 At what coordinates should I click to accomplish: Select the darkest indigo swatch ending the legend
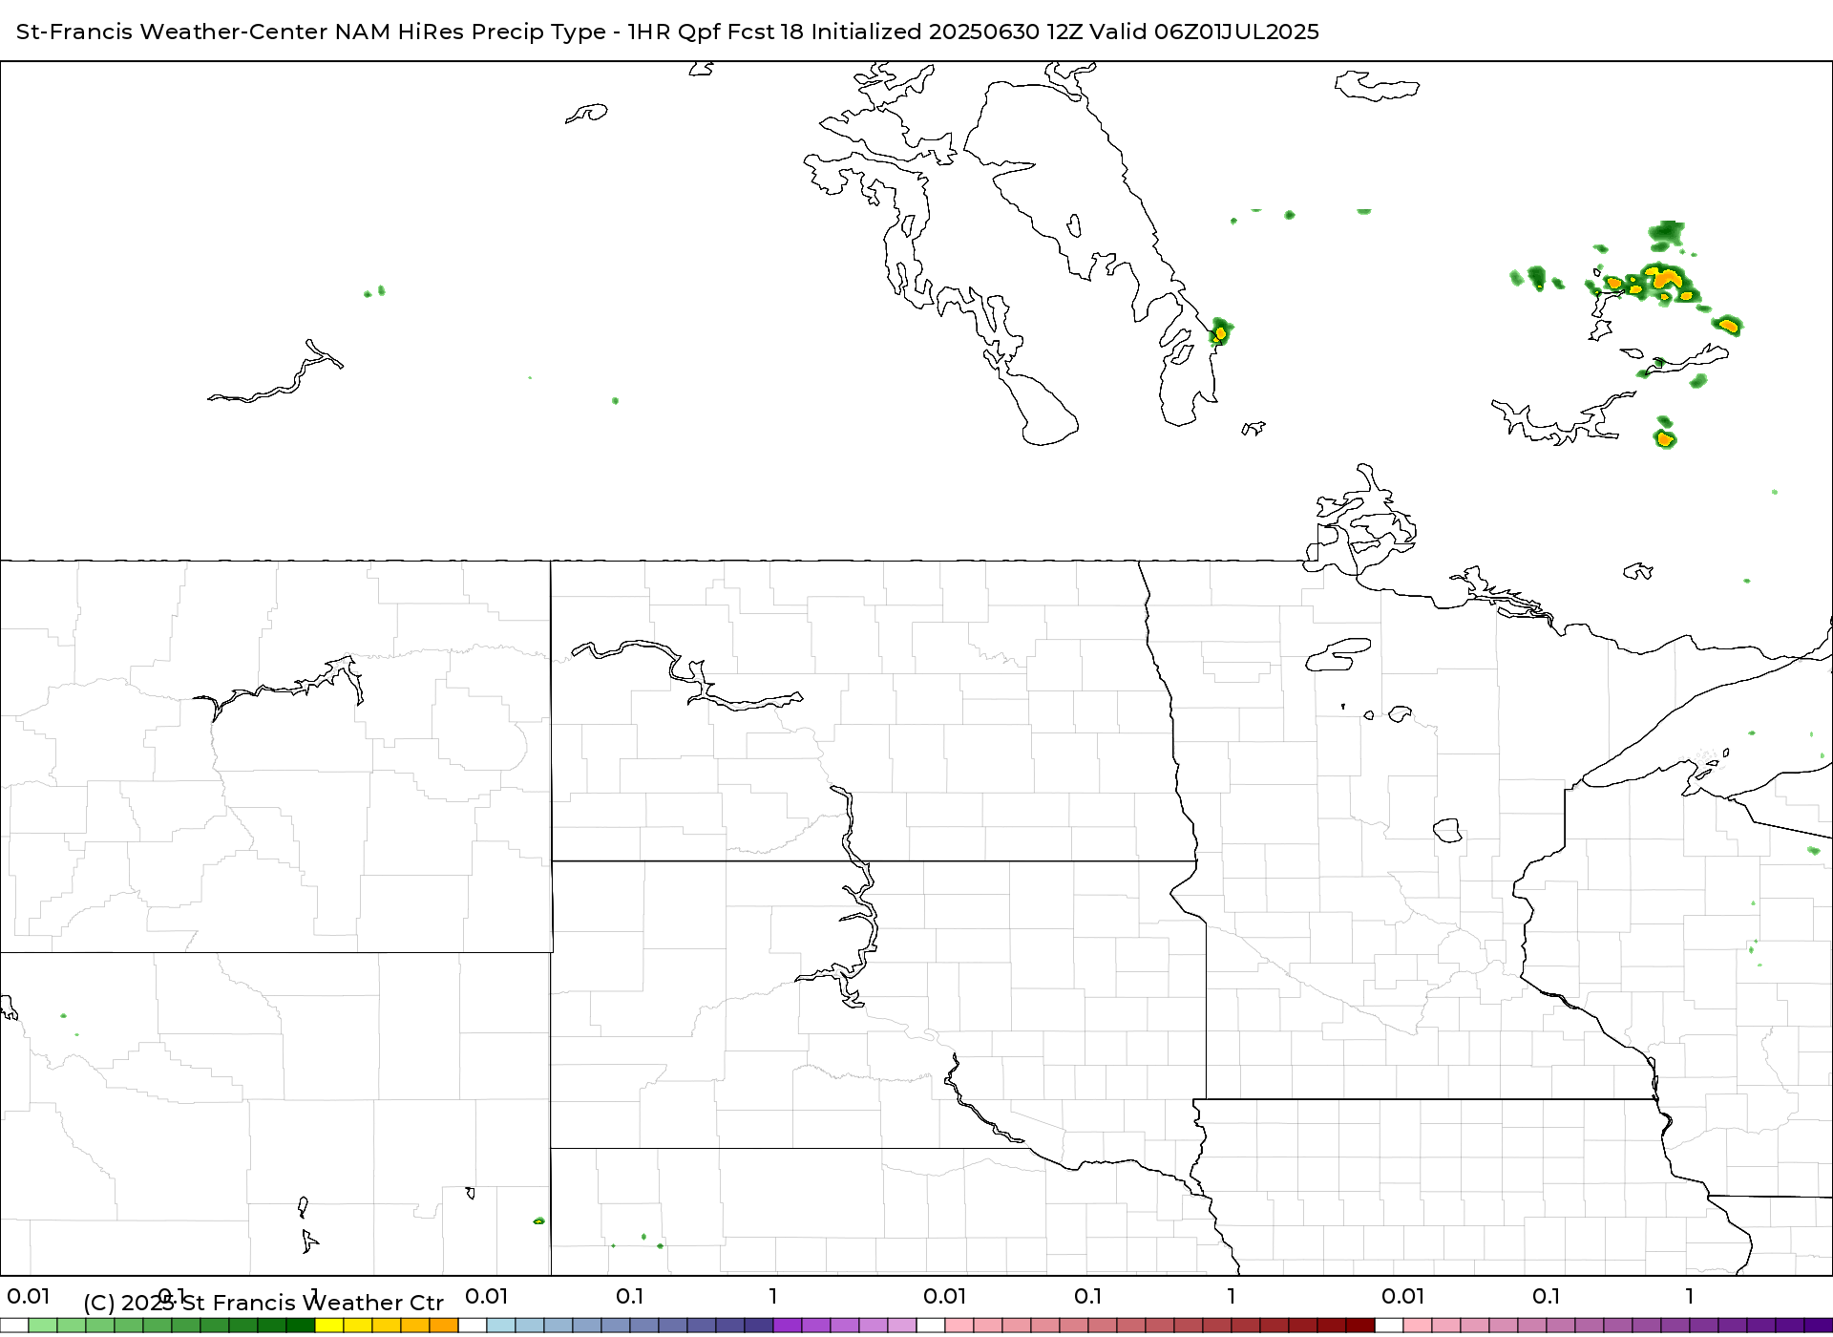click(x=1818, y=1326)
